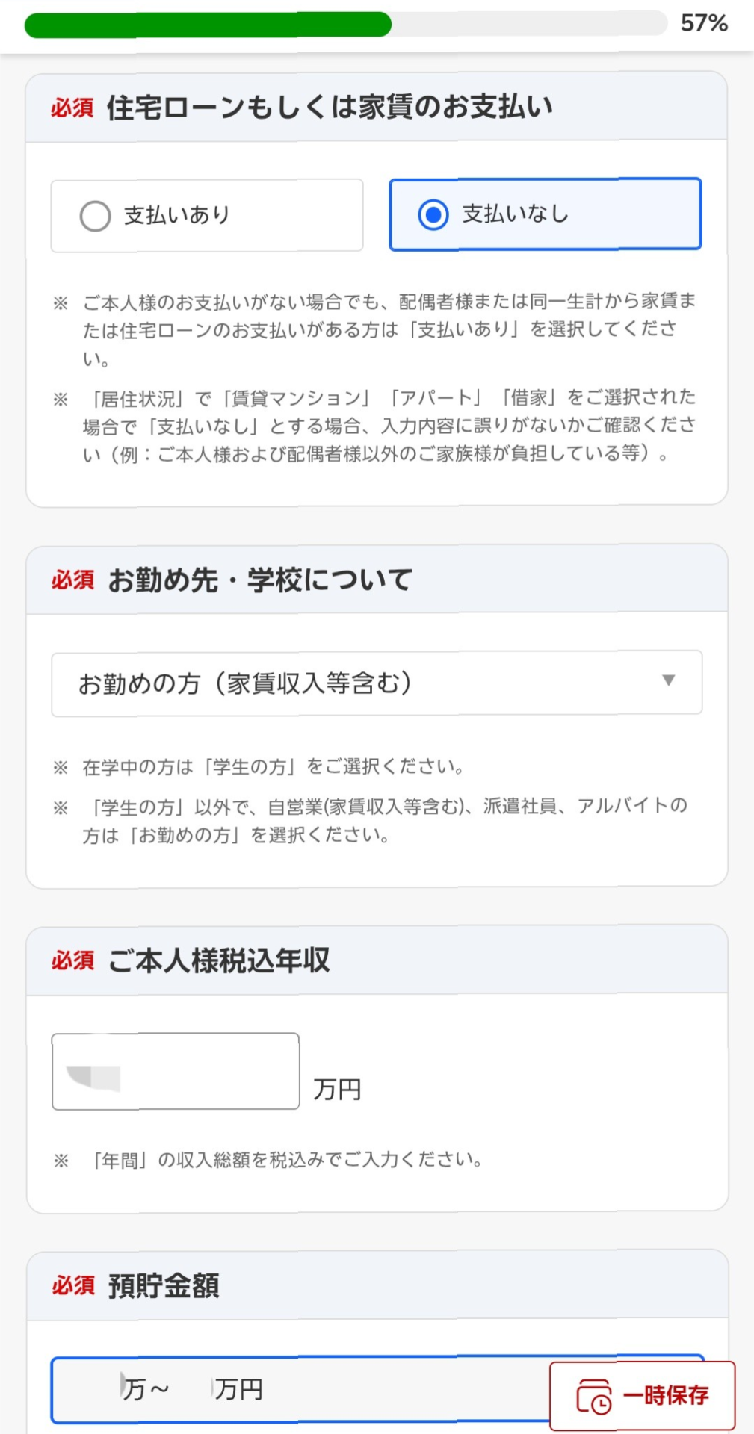Click the 住宅ローンもしくは家賃のお支払い section header
The image size is (754, 1434).
[330, 108]
